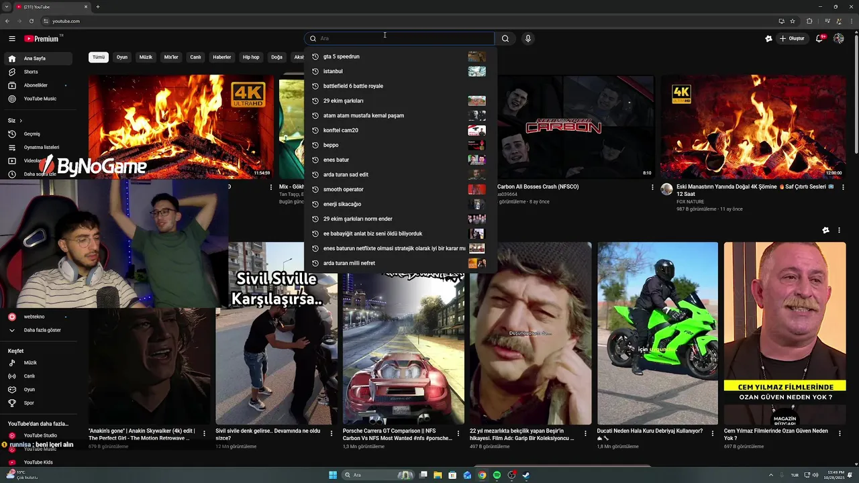The height and width of the screenshot is (483, 859).
Task: Choose 'arda turan milli nefret' suggestion
Action: [x=401, y=263]
